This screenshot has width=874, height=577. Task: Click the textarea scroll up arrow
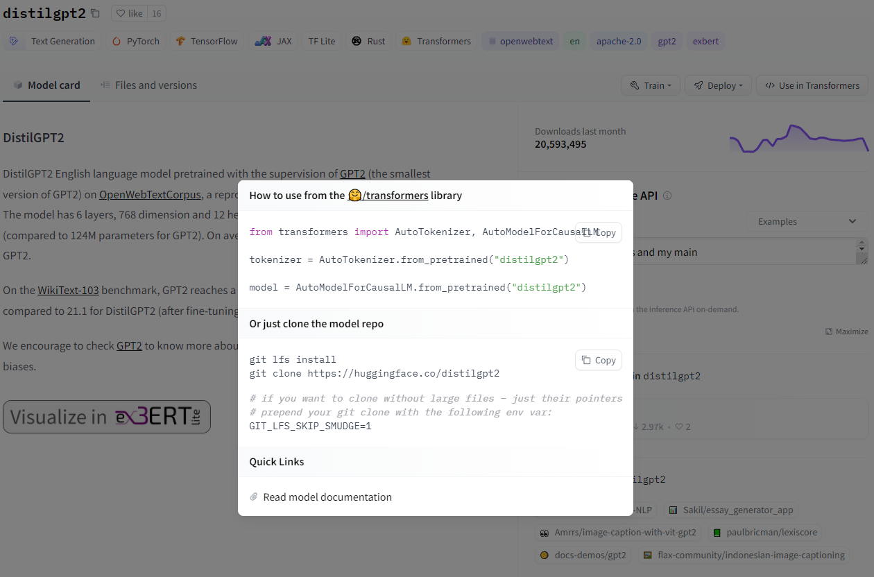862,244
